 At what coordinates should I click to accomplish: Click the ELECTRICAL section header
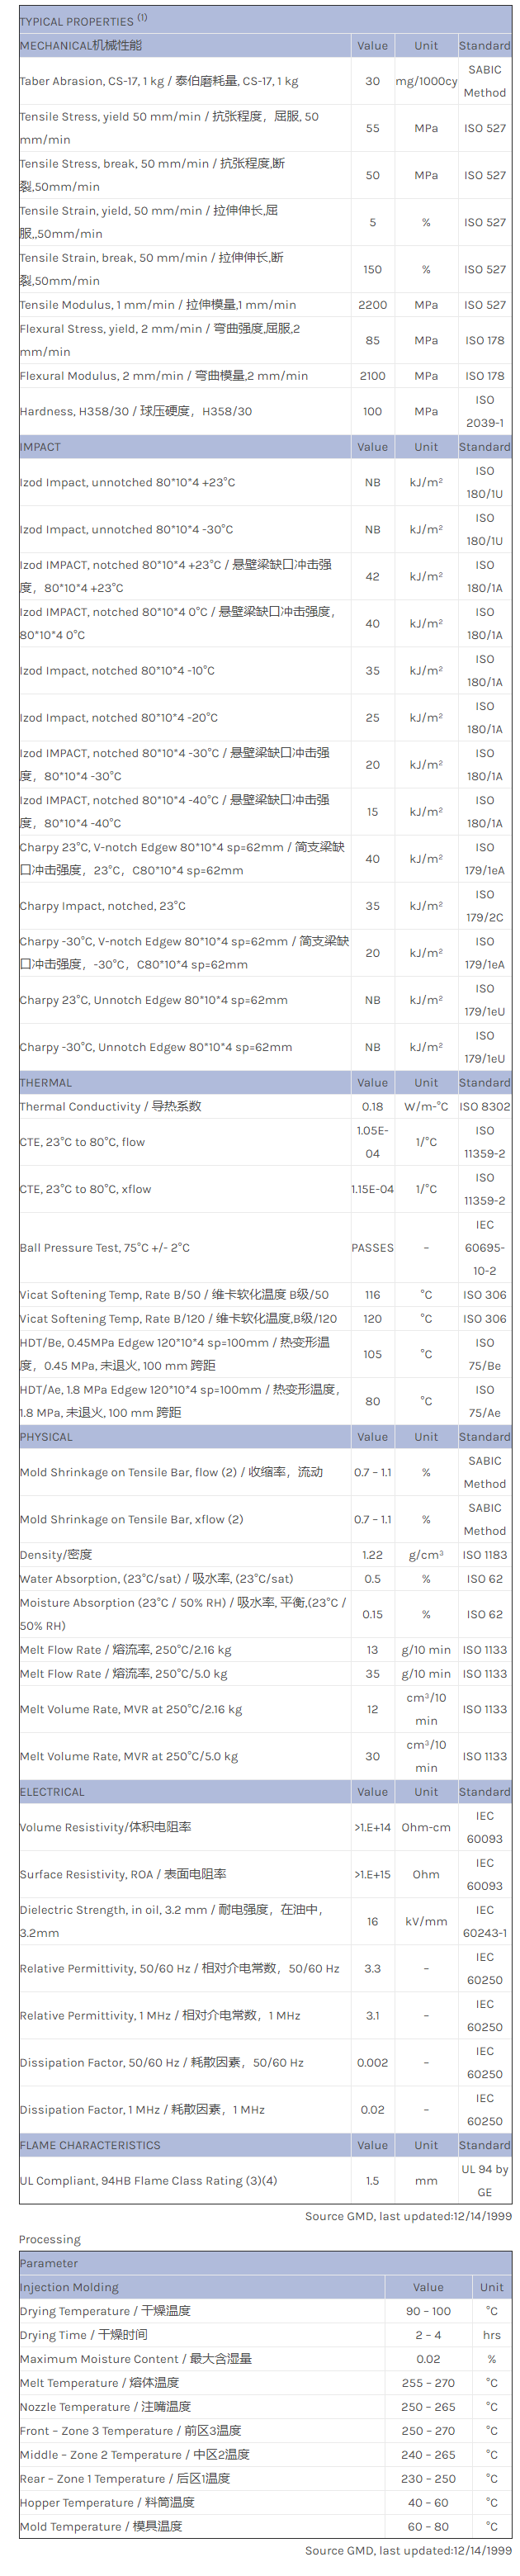pyautogui.click(x=52, y=1792)
